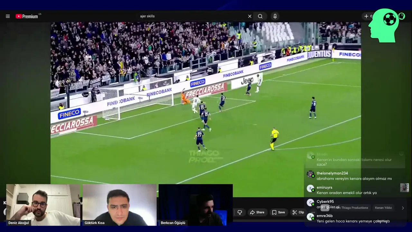Select Deniz Akoğul's webcam feed
Viewport: 412px width, 232px height.
(43, 205)
